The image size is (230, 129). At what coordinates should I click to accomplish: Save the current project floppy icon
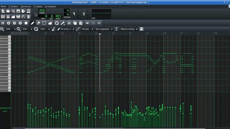point(18,11)
